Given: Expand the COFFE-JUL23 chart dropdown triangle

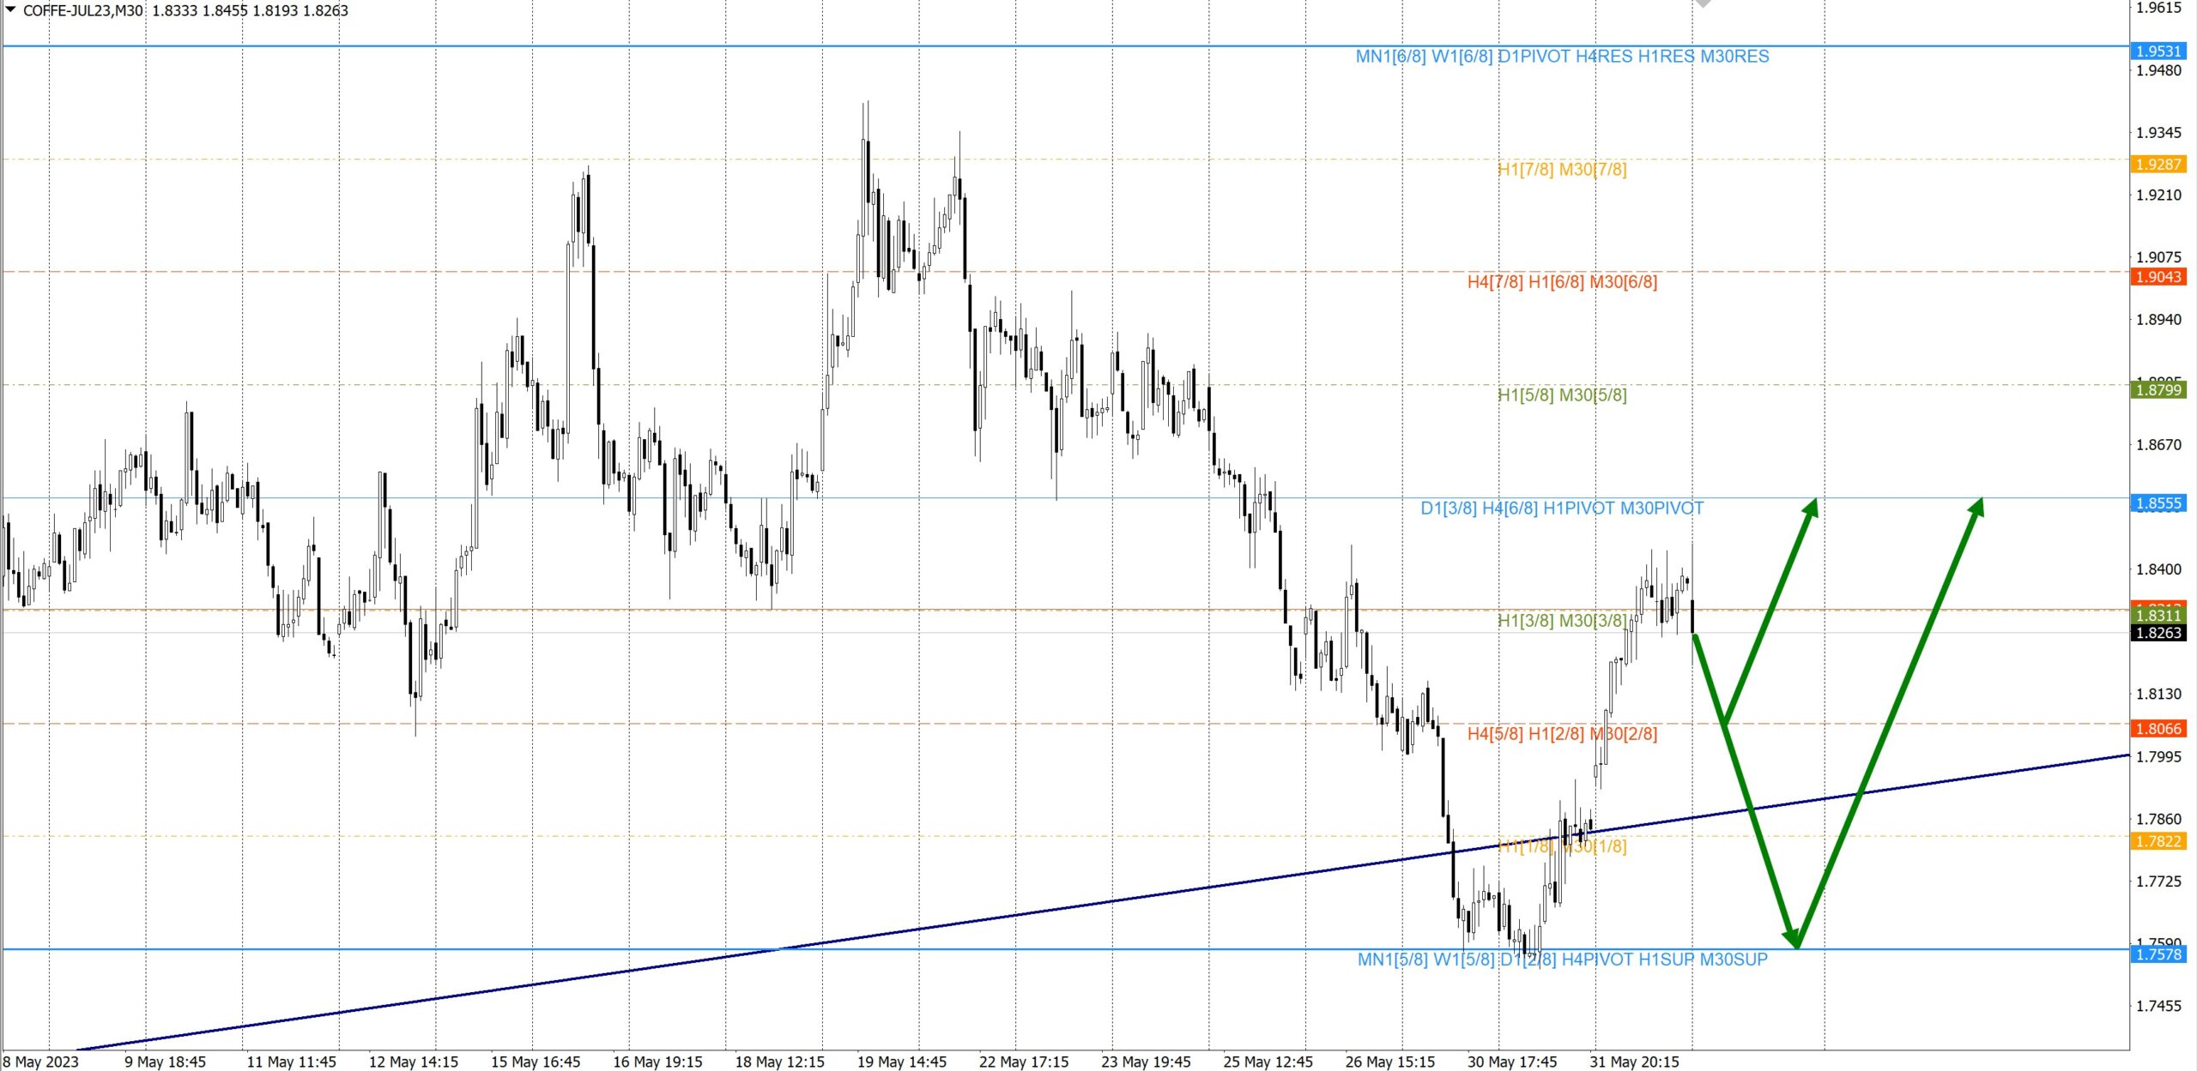Looking at the screenshot, I should click(x=11, y=9).
